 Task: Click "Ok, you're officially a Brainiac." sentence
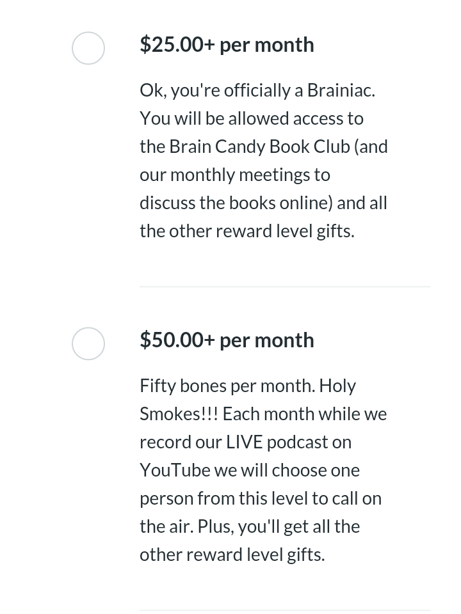pyautogui.click(x=257, y=91)
